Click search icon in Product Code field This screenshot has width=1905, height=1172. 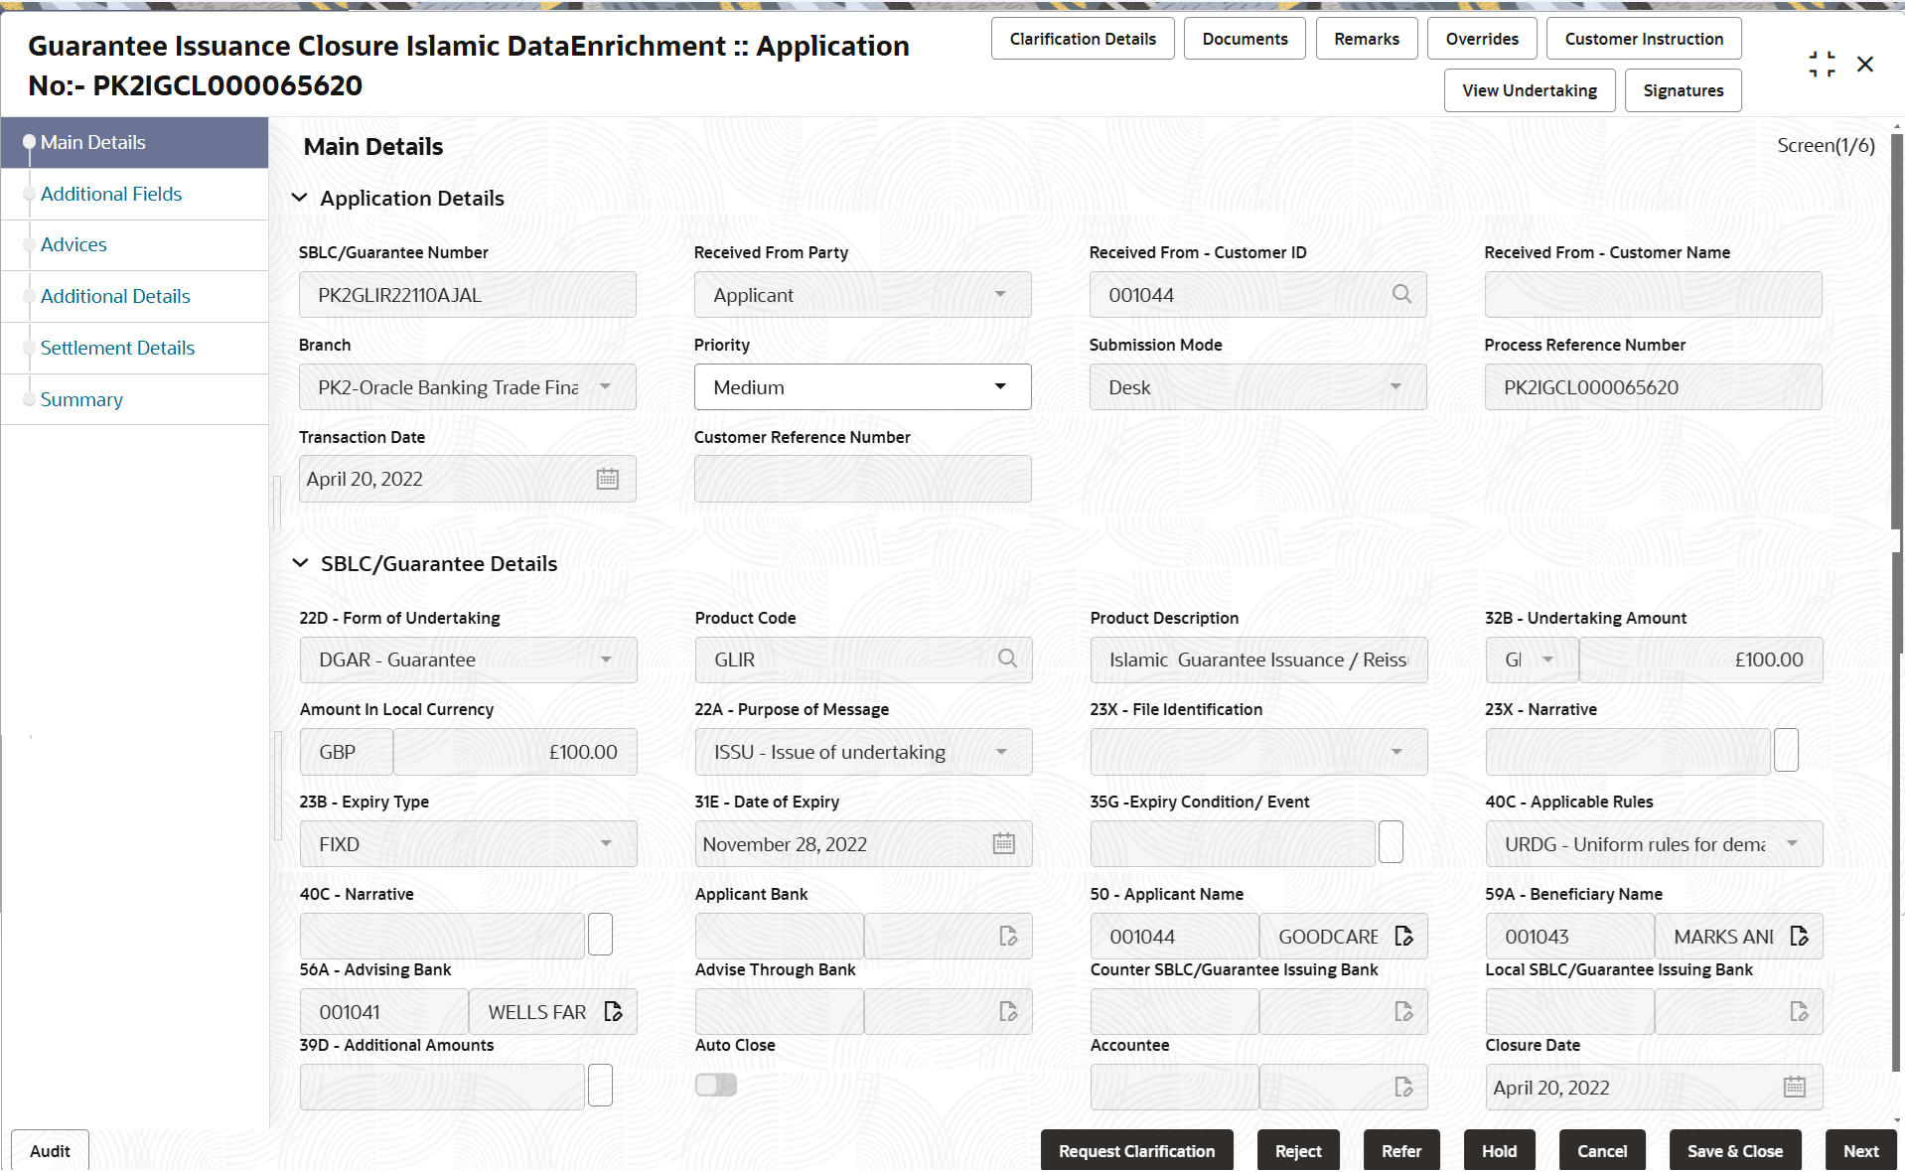pos(1007,659)
